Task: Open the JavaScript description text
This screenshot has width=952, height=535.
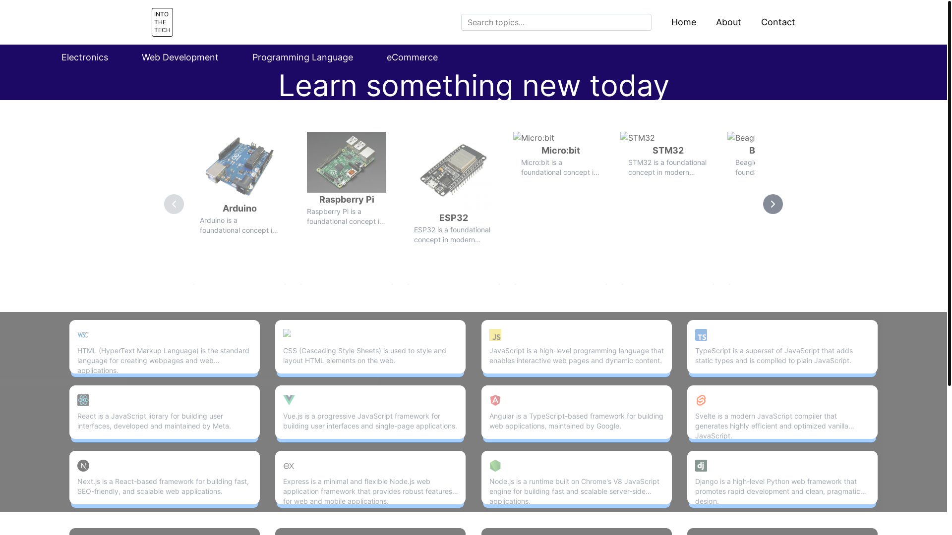Action: pyautogui.click(x=576, y=356)
